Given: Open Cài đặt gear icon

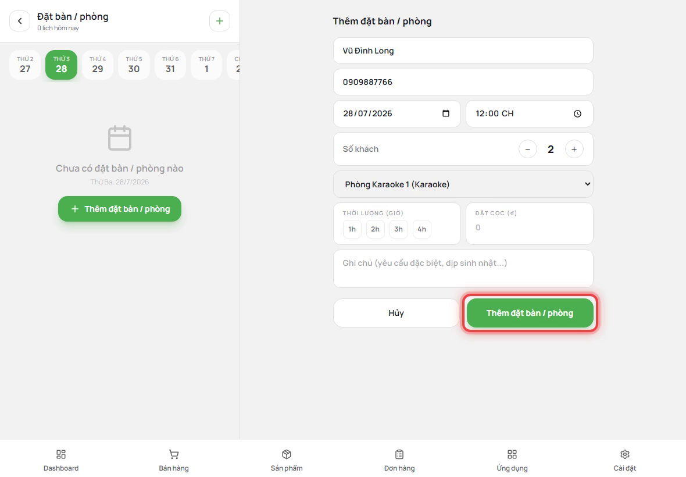Looking at the screenshot, I should (x=625, y=454).
